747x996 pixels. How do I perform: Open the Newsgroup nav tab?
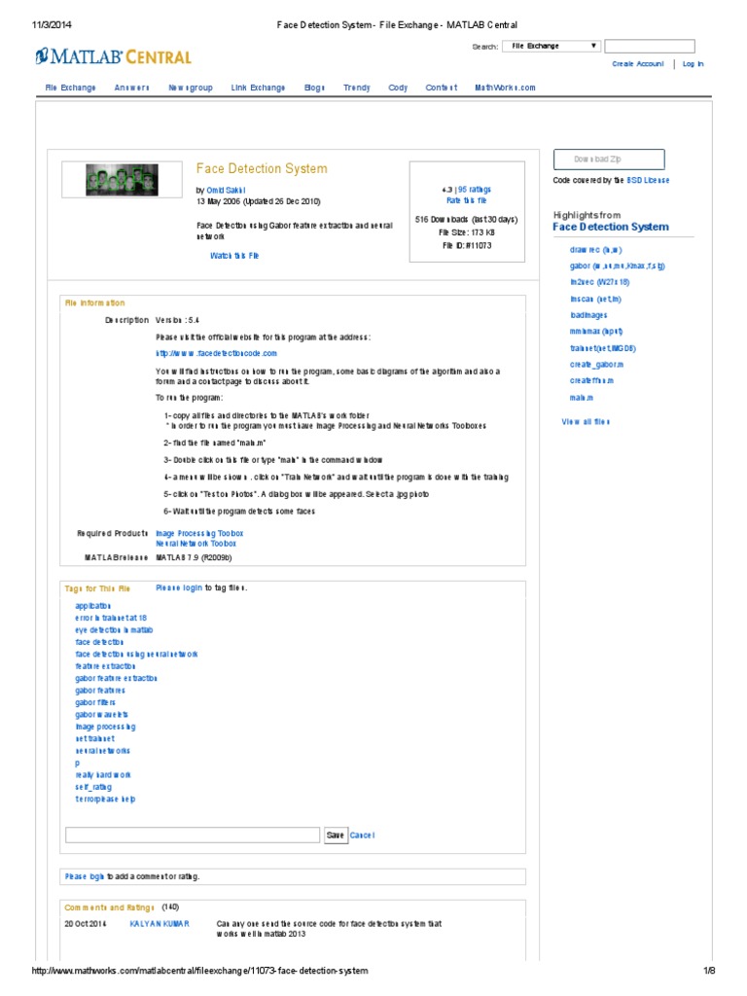click(x=191, y=88)
